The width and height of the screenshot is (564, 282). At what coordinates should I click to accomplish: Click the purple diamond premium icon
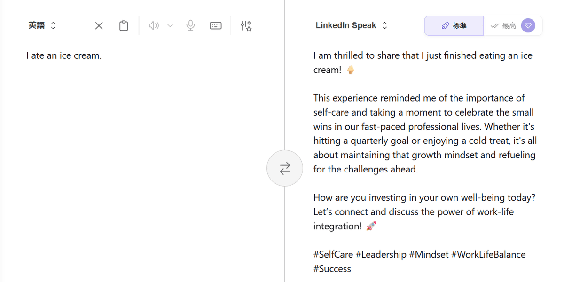[528, 26]
